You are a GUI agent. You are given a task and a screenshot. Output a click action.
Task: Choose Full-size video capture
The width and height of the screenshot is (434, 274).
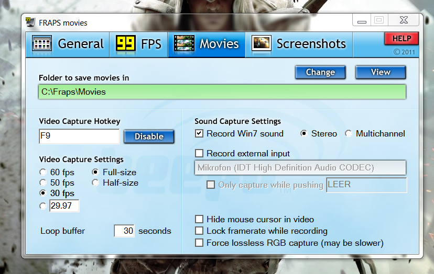[95, 173]
